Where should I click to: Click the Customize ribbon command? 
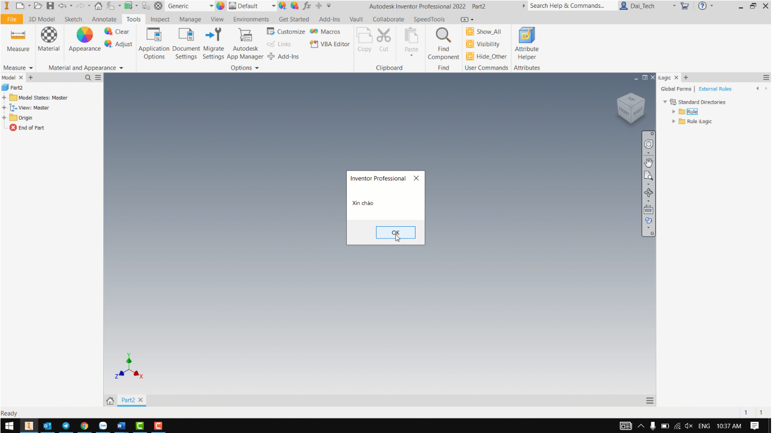coord(286,32)
